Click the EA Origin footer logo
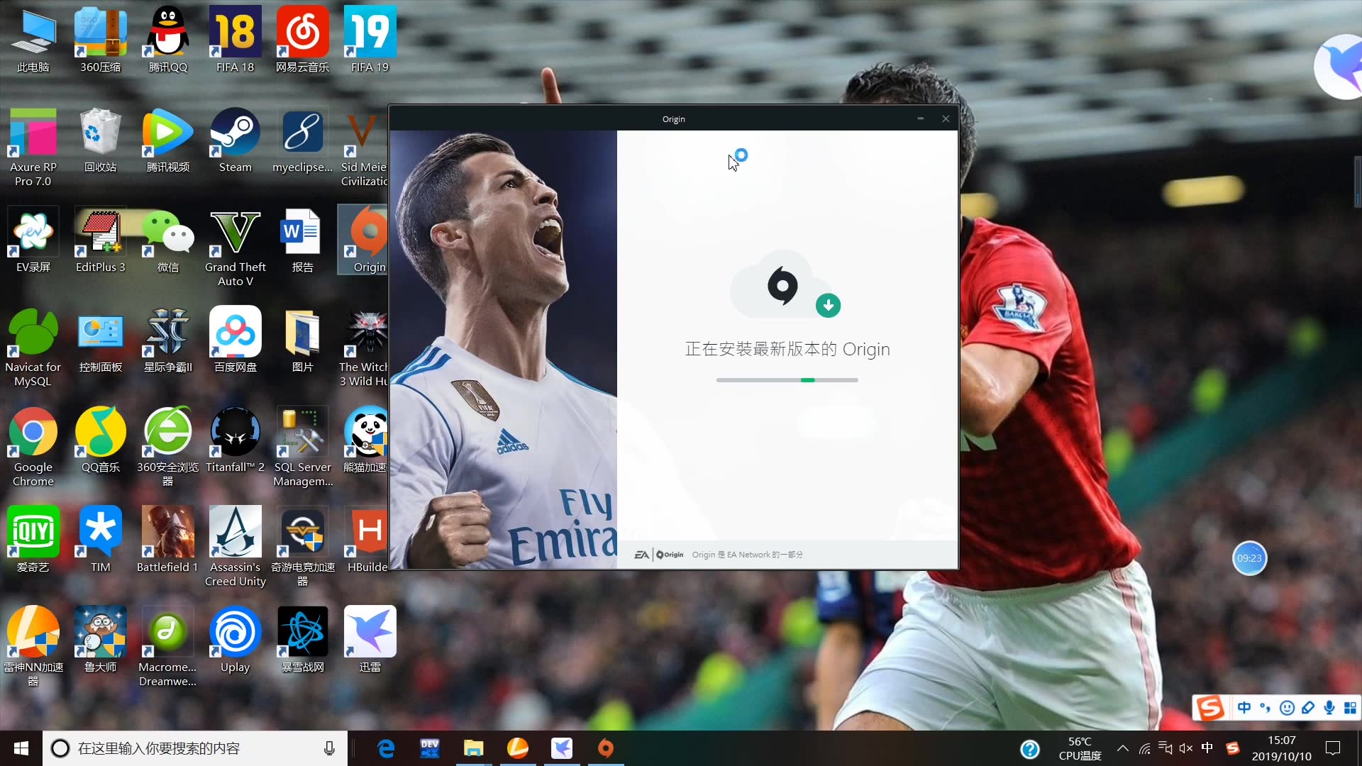1362x766 pixels. [x=659, y=555]
